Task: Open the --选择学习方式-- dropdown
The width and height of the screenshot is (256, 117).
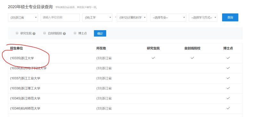Action: [x=203, y=17]
